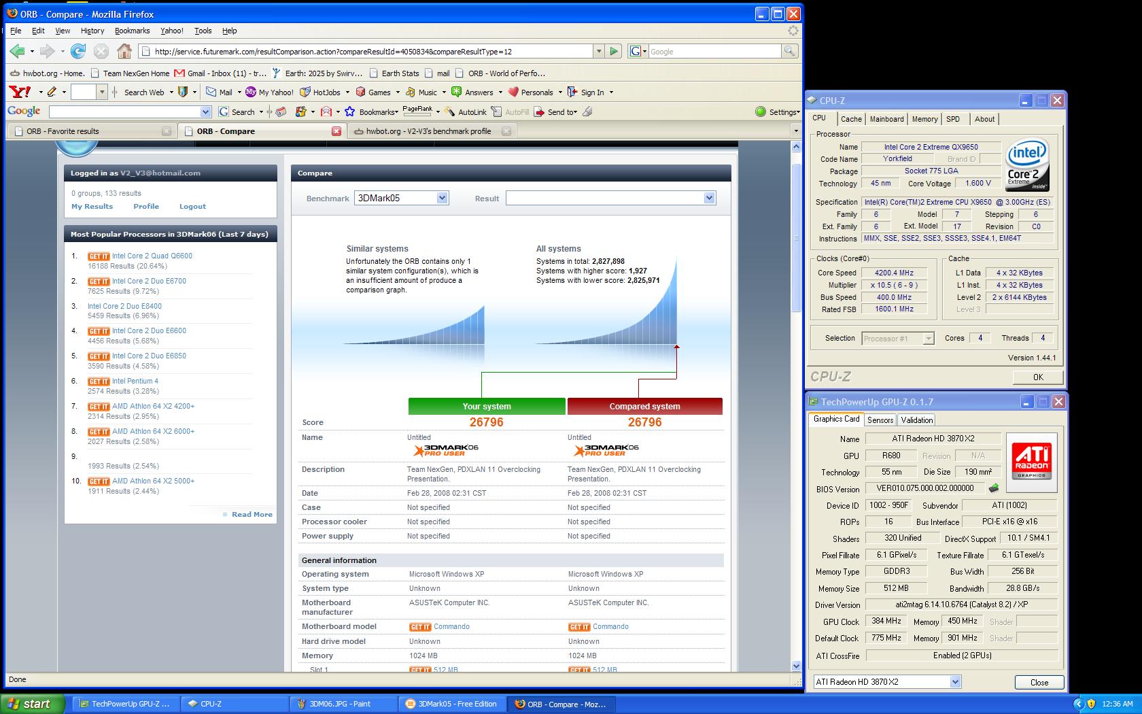
Task: Open the History menu
Action: click(x=92, y=31)
